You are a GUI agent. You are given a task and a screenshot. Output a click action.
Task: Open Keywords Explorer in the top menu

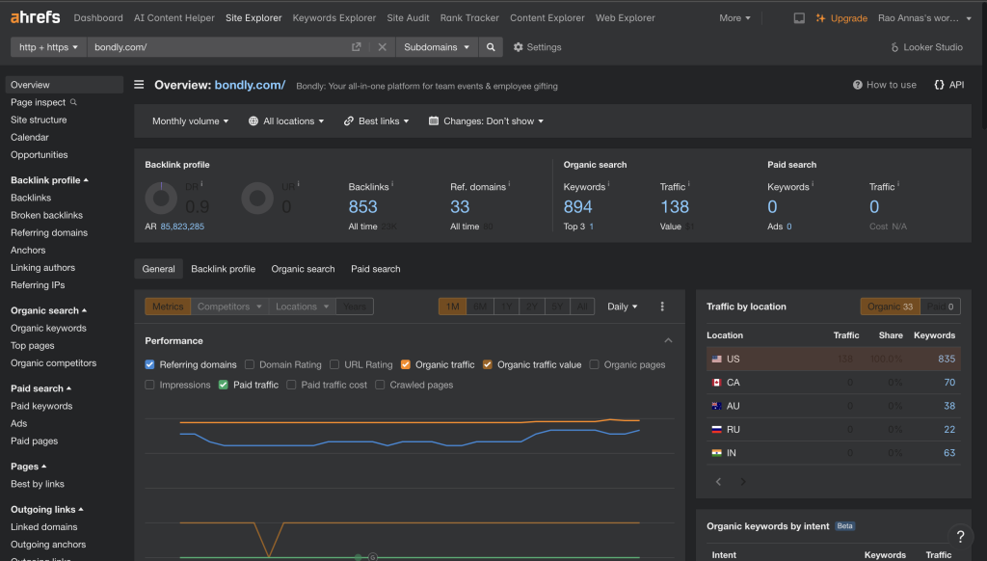(x=333, y=17)
